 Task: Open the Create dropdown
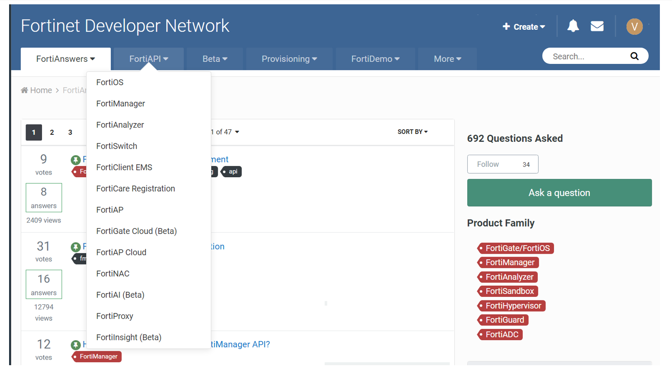(x=524, y=27)
